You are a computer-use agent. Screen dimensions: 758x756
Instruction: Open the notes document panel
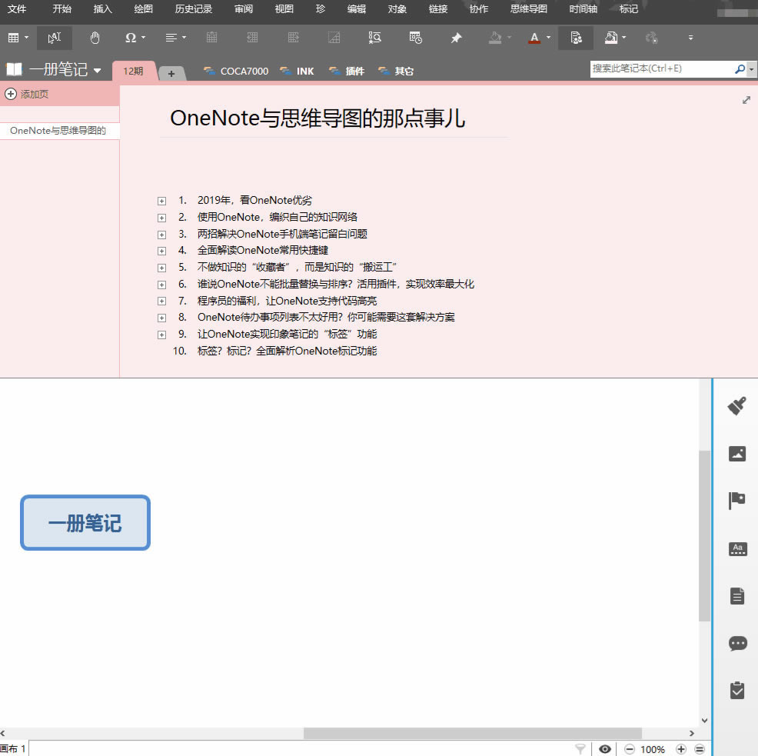[x=737, y=595]
